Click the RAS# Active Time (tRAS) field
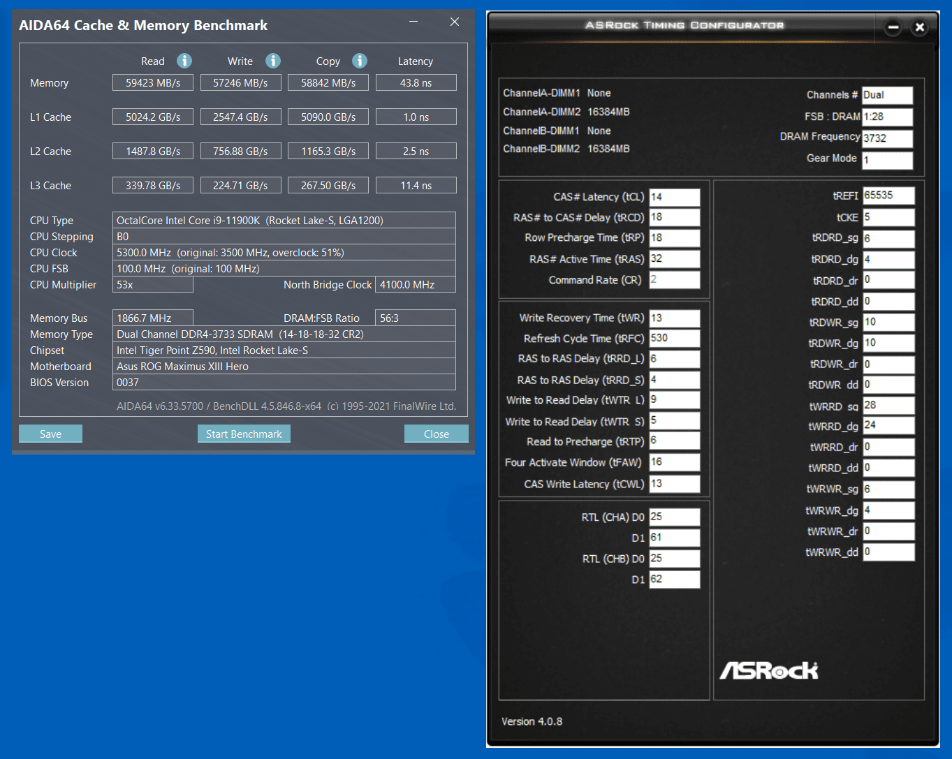 (675, 258)
